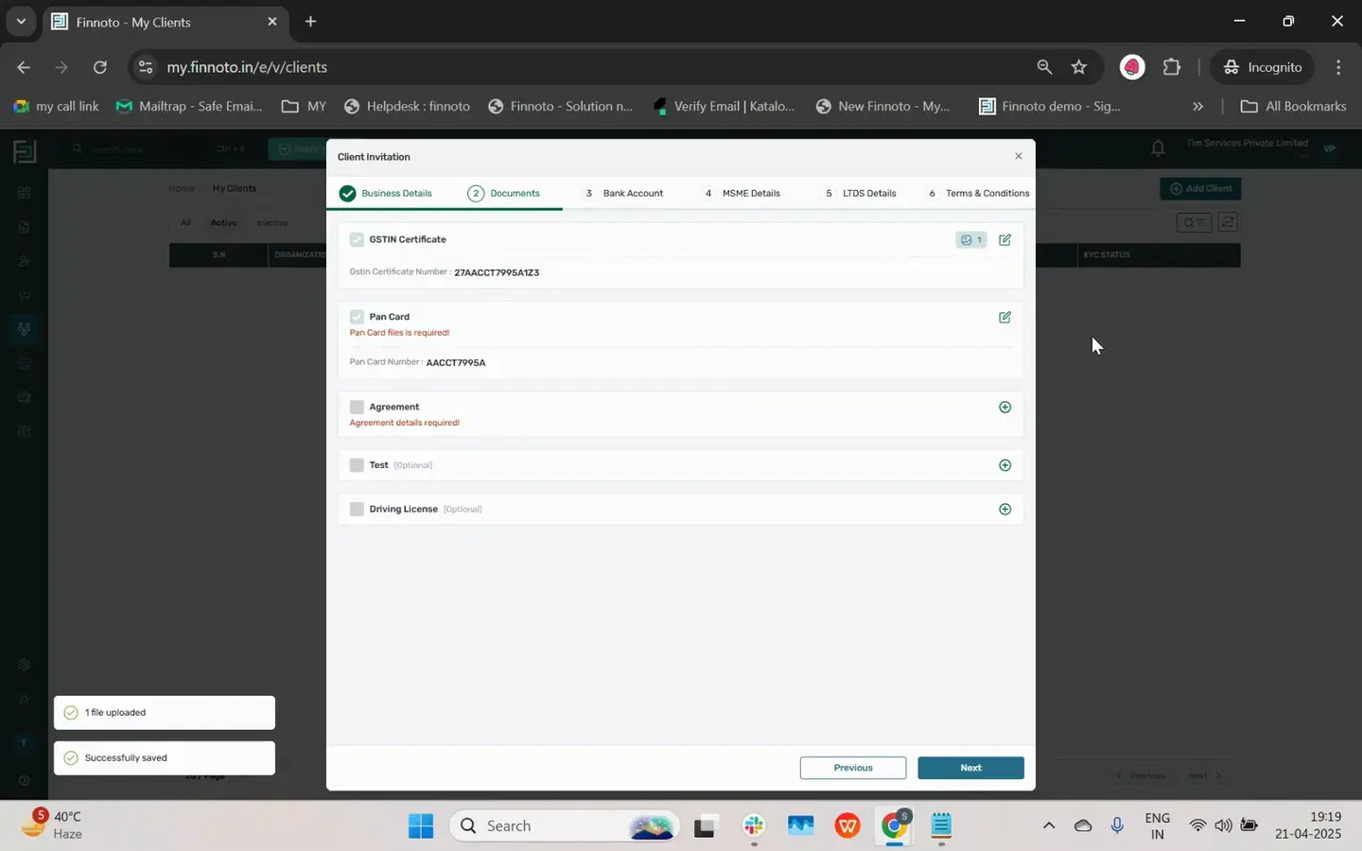Dismiss the Successfully saved notification
This screenshot has width=1362, height=851.
(165, 758)
